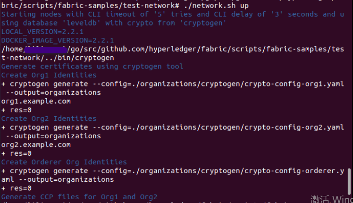
Task: Click the terminal scrollbar thumb
Action: tap(349, 181)
